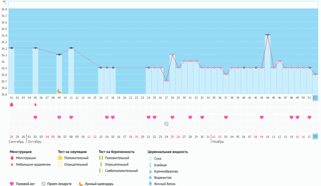
Task: Click the moon icon on cycle day 09
Action: [x=59, y=91]
